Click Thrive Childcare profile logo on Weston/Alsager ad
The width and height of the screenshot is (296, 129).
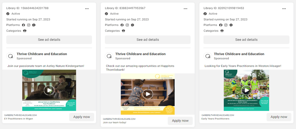pos(207,56)
